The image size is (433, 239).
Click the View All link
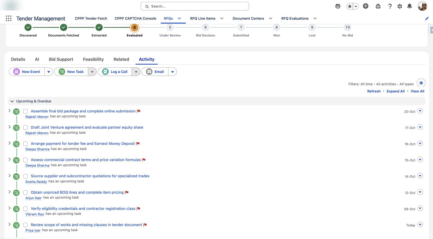point(417,91)
